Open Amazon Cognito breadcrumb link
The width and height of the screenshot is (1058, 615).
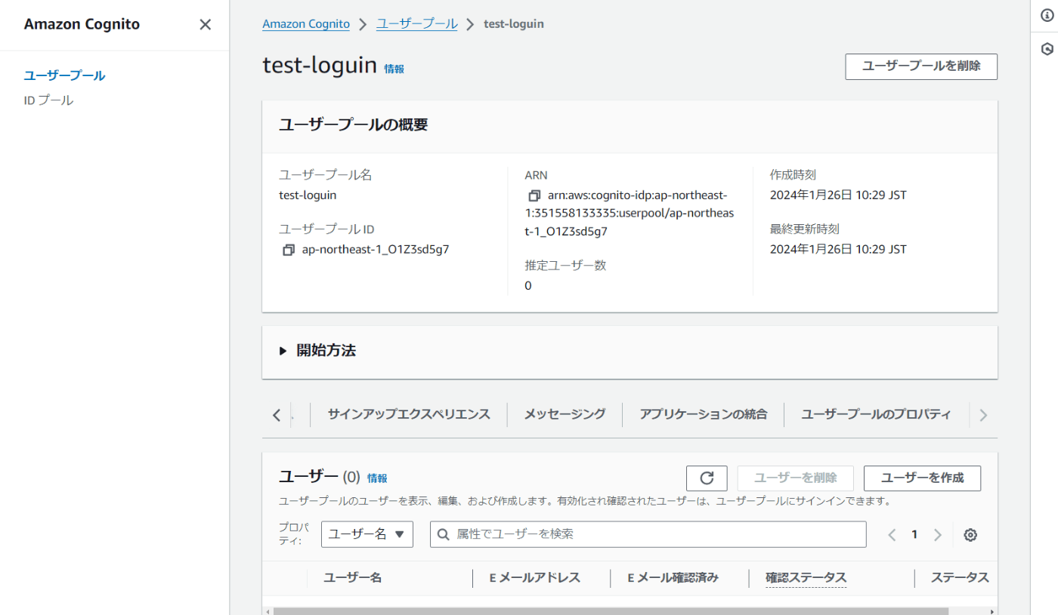[x=306, y=24]
